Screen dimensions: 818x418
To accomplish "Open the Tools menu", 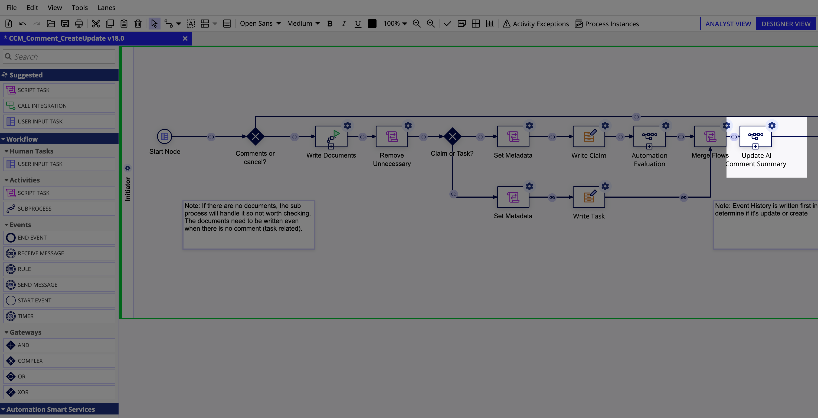I will pos(79,7).
